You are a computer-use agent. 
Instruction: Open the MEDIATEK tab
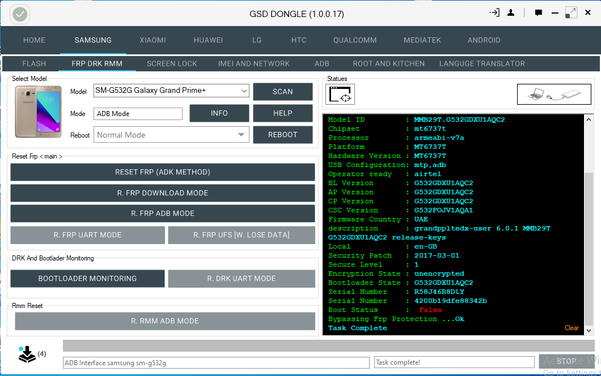pos(422,40)
